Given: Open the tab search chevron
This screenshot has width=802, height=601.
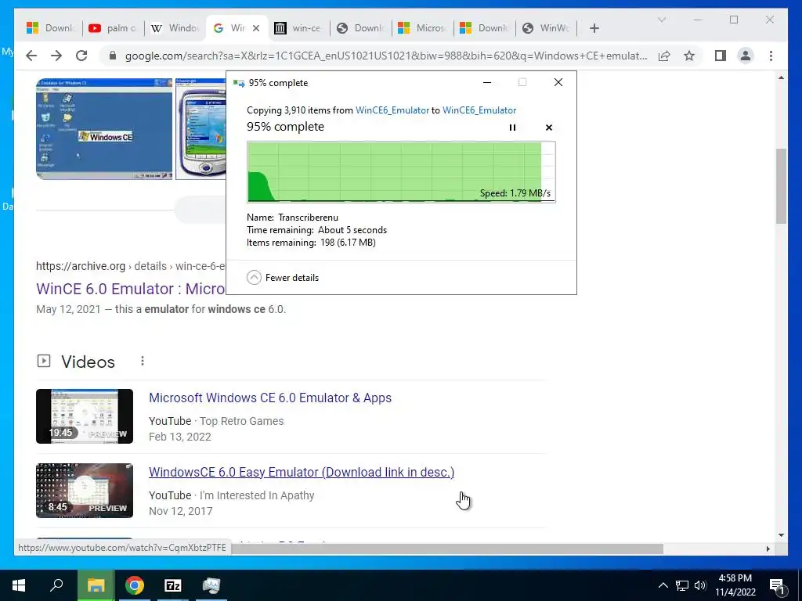Looking at the screenshot, I should 661,20.
